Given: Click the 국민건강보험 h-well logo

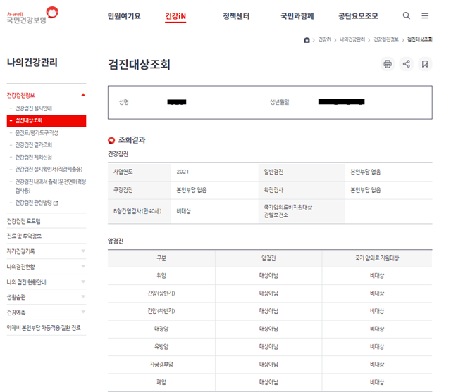Looking at the screenshot, I should coord(32,15).
